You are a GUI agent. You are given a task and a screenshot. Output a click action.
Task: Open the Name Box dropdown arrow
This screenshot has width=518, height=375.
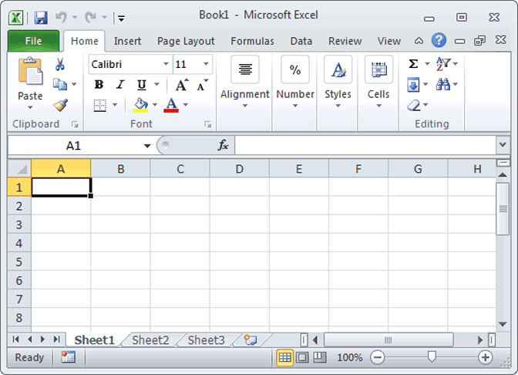(x=147, y=146)
